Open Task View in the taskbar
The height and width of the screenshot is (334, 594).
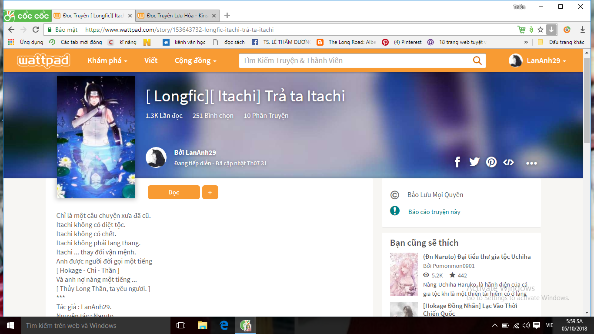tap(181, 325)
